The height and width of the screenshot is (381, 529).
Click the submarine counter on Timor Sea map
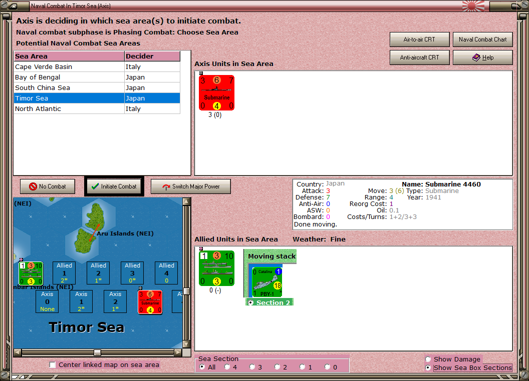pos(150,302)
